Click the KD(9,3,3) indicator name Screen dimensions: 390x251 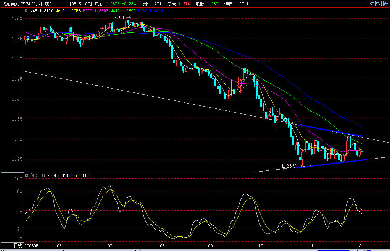pyautogui.click(x=35, y=175)
